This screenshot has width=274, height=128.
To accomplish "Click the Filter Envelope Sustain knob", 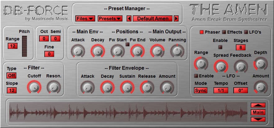I will [127, 87].
